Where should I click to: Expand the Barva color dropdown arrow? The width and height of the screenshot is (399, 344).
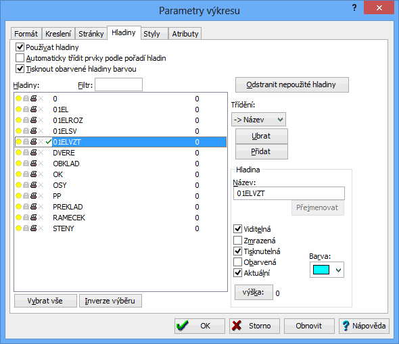pyautogui.click(x=338, y=270)
